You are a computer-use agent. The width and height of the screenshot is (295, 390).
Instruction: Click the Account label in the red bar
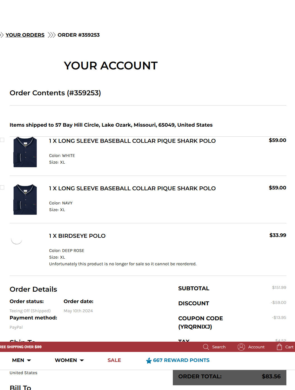[x=256, y=347]
